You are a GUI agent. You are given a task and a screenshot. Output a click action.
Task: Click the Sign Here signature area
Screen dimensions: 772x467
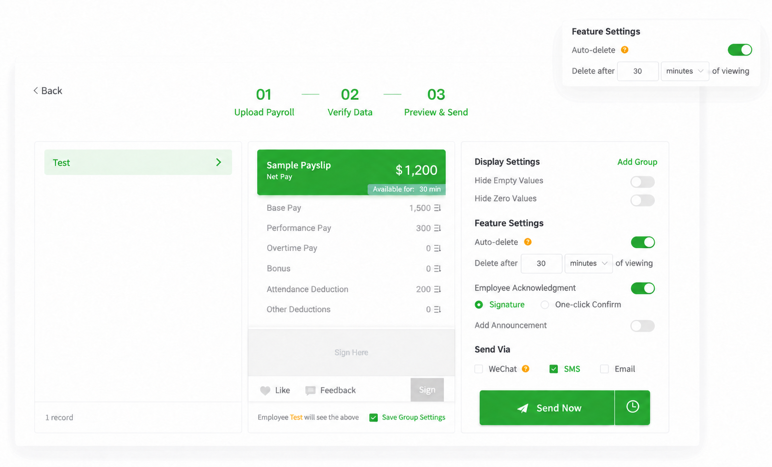coord(352,353)
